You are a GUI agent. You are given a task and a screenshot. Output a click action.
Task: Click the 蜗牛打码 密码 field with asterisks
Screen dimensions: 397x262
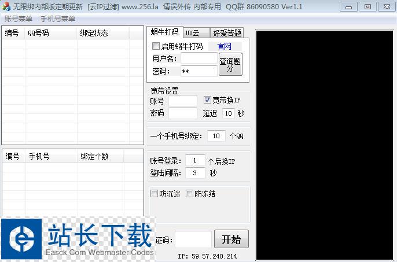tap(198, 71)
